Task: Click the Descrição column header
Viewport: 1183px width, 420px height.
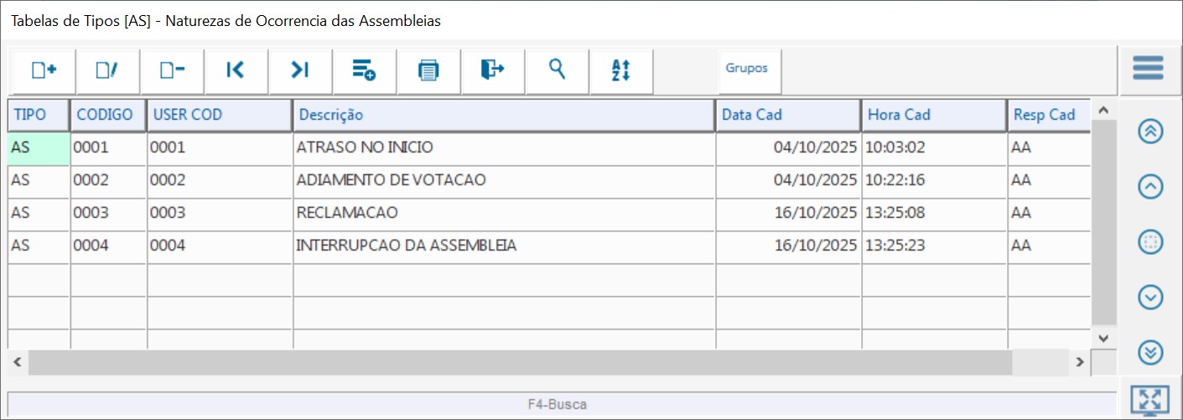Action: [x=503, y=115]
